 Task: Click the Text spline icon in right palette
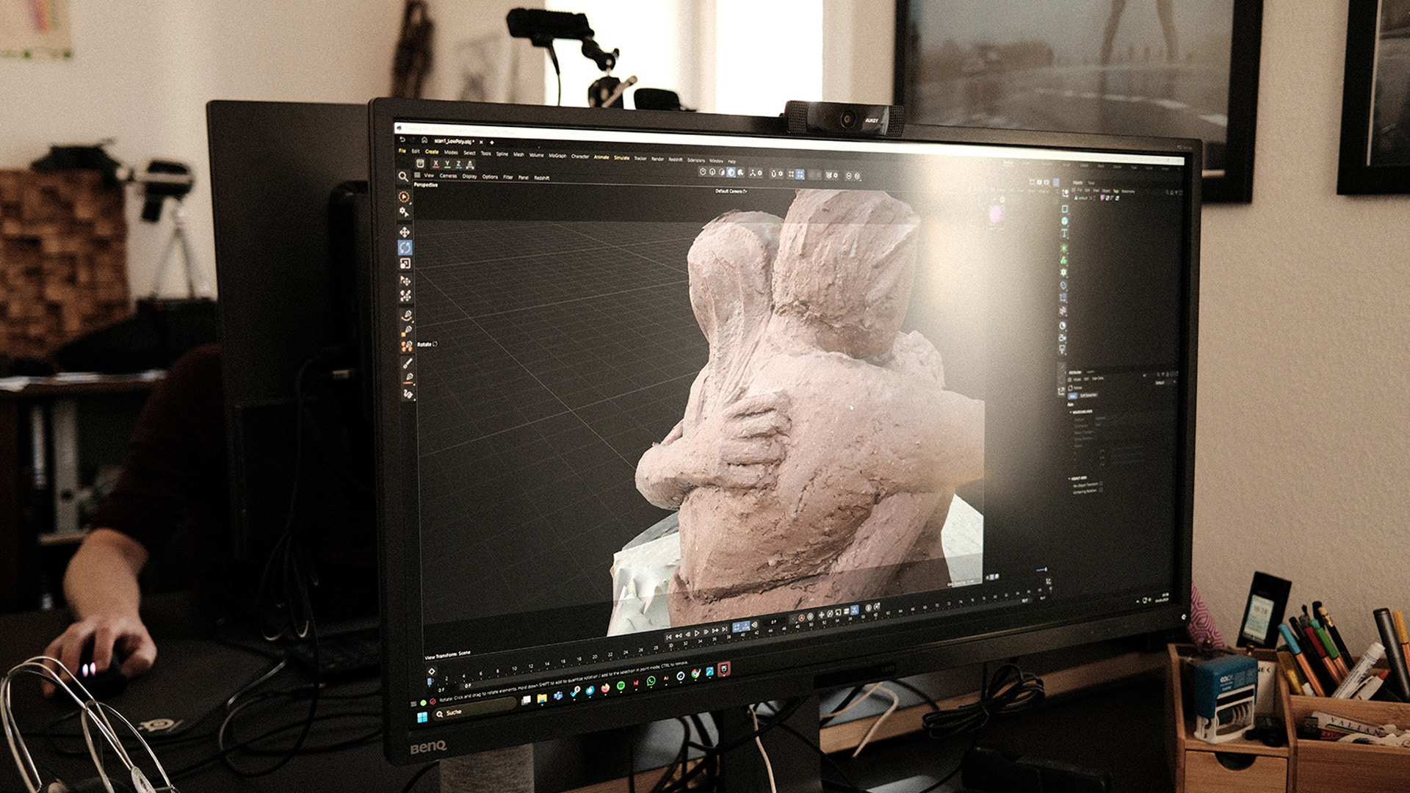coord(1065,233)
